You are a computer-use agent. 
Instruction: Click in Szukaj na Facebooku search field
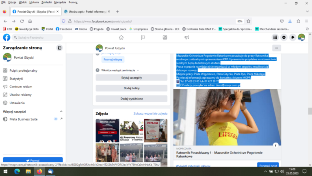(37, 37)
